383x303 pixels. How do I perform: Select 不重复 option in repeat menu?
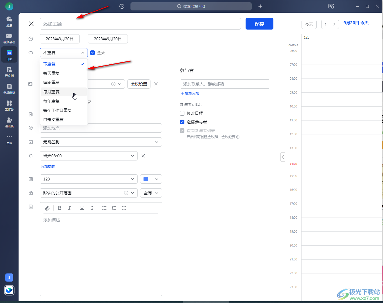click(64, 64)
